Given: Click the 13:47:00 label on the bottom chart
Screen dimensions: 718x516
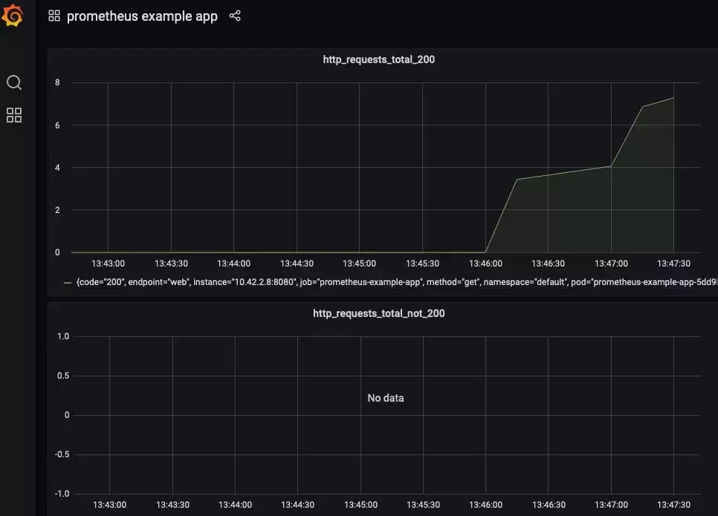Looking at the screenshot, I should (x=611, y=505).
